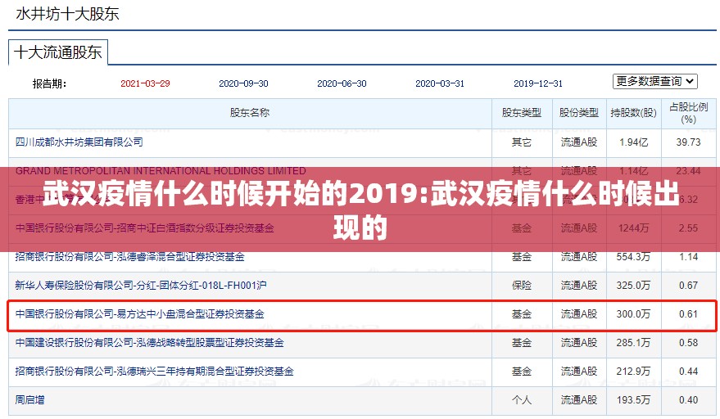
Task: Select the 554.3万 holdings cell
Action: point(634,256)
